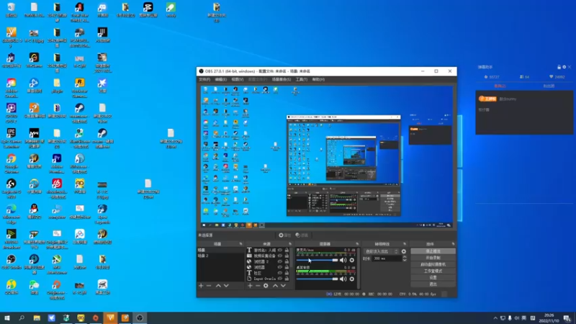Screen dimensions: 576x324
Task: Click Desktop Audio volume slider
Action: coord(317,279)
